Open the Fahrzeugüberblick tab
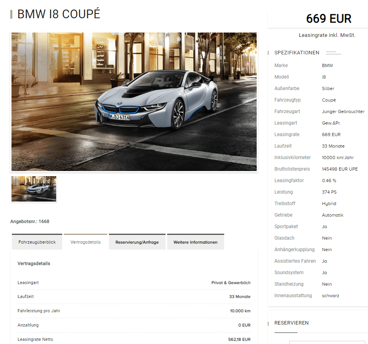This screenshot has width=368, height=344. (x=37, y=242)
